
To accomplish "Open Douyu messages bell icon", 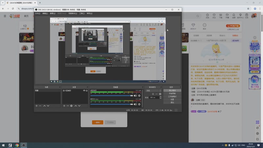I will [x=234, y=16].
